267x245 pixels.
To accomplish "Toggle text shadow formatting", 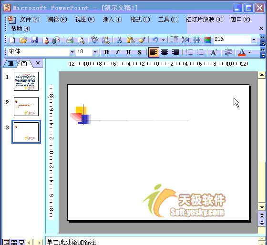I will (139, 52).
